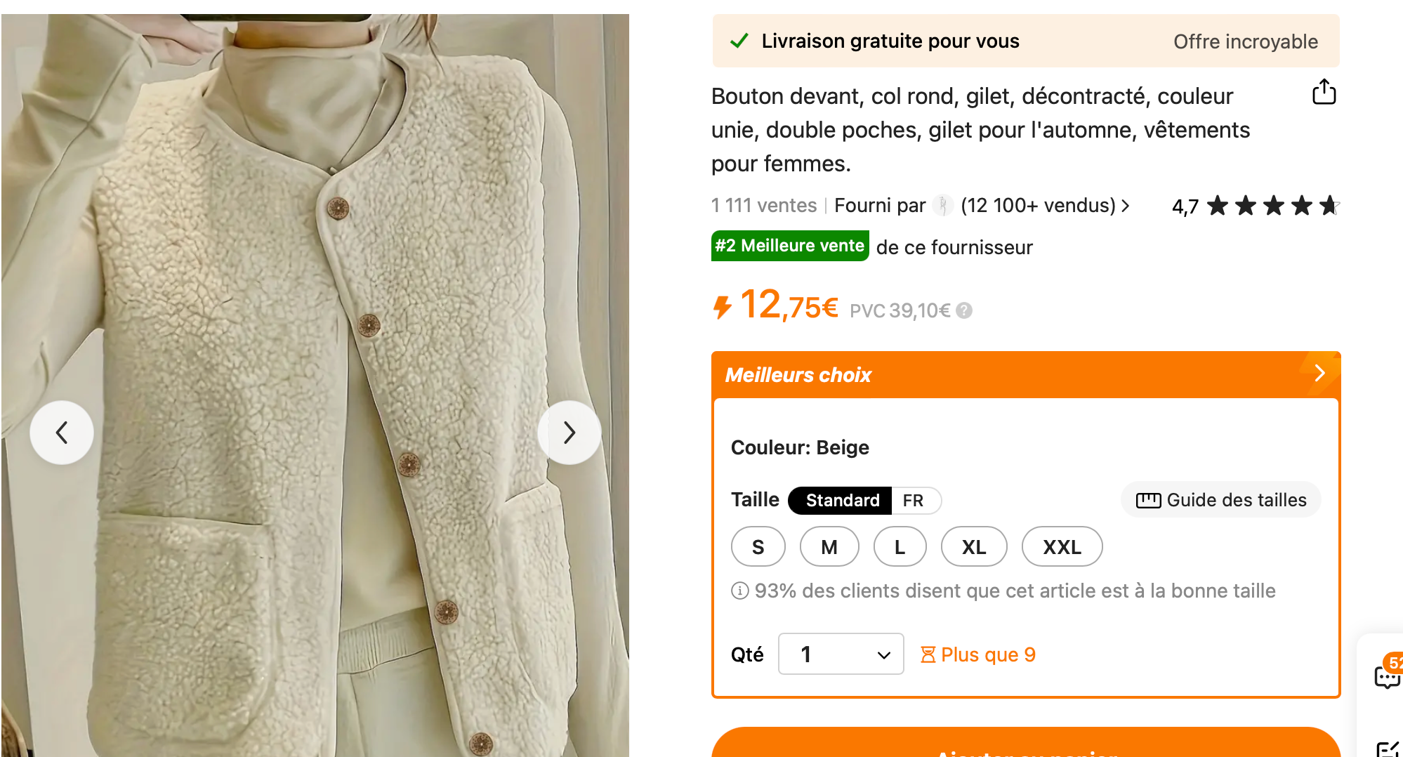The height and width of the screenshot is (757, 1403).
Task: Open Guide des tailles
Action: 1221,500
